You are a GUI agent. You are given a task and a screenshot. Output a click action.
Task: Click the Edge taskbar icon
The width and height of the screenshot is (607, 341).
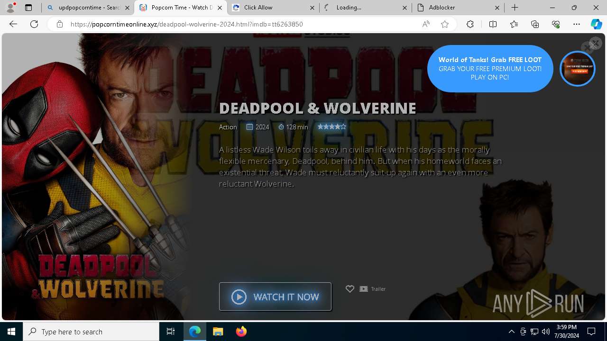tap(195, 332)
